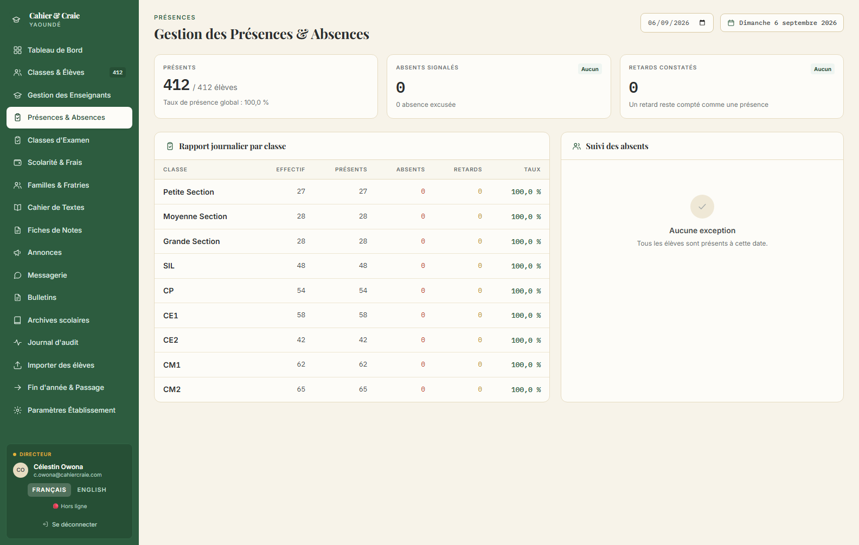The width and height of the screenshot is (859, 545).
Task: Click the Familles & Fratries users icon
Action: pos(17,185)
